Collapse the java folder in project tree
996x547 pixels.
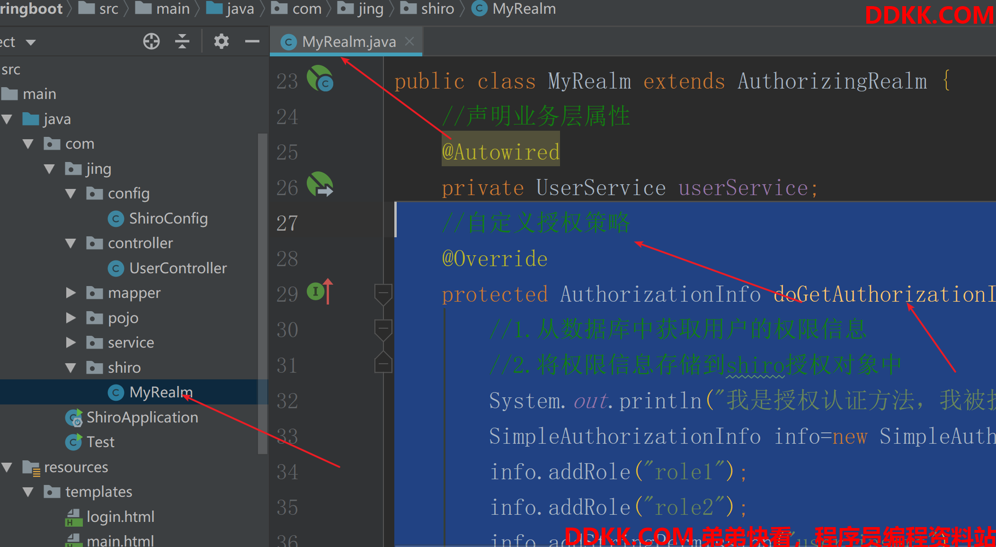click(7, 119)
